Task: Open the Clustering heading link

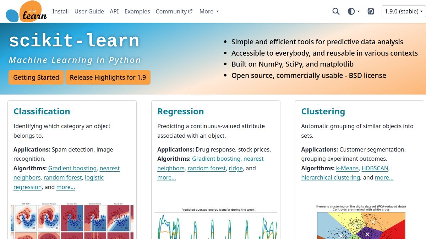Action: [x=323, y=111]
